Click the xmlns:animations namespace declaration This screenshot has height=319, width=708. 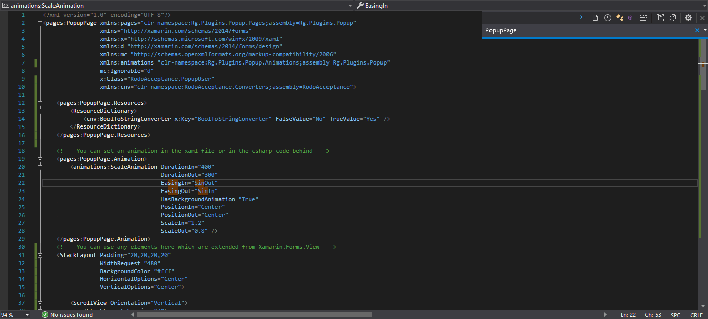point(245,63)
